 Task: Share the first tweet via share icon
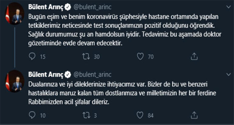pyautogui.click(x=194, y=57)
